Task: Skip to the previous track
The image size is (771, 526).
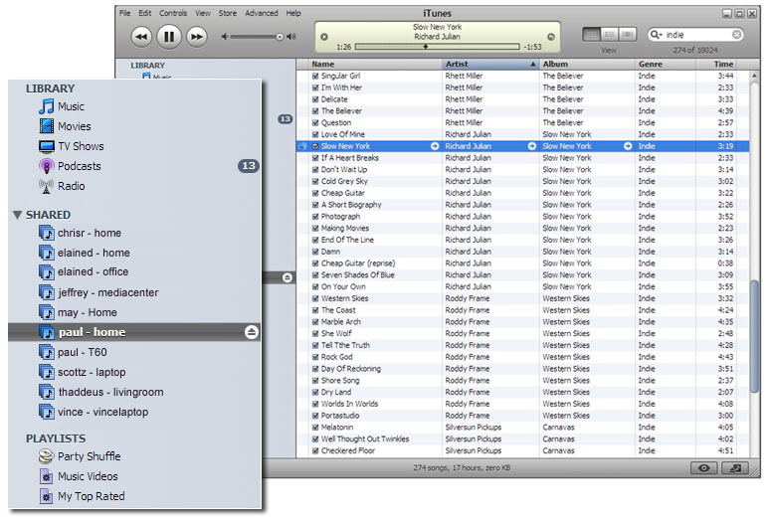Action: tap(141, 37)
